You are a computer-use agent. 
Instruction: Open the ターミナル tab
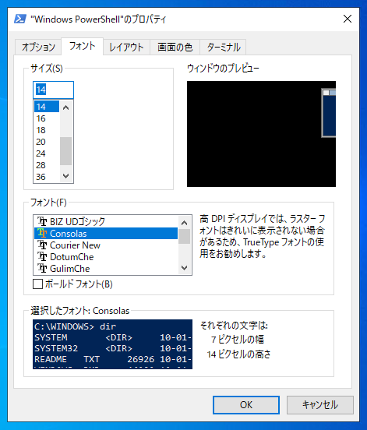point(224,47)
